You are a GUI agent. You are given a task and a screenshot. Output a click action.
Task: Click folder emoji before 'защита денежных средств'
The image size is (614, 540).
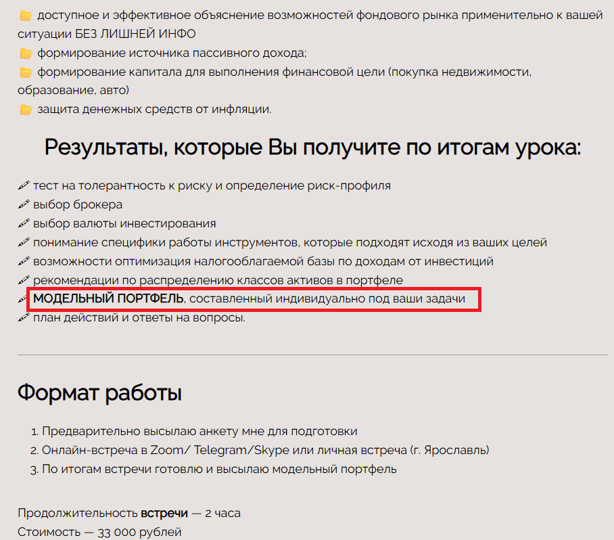pyautogui.click(x=26, y=110)
